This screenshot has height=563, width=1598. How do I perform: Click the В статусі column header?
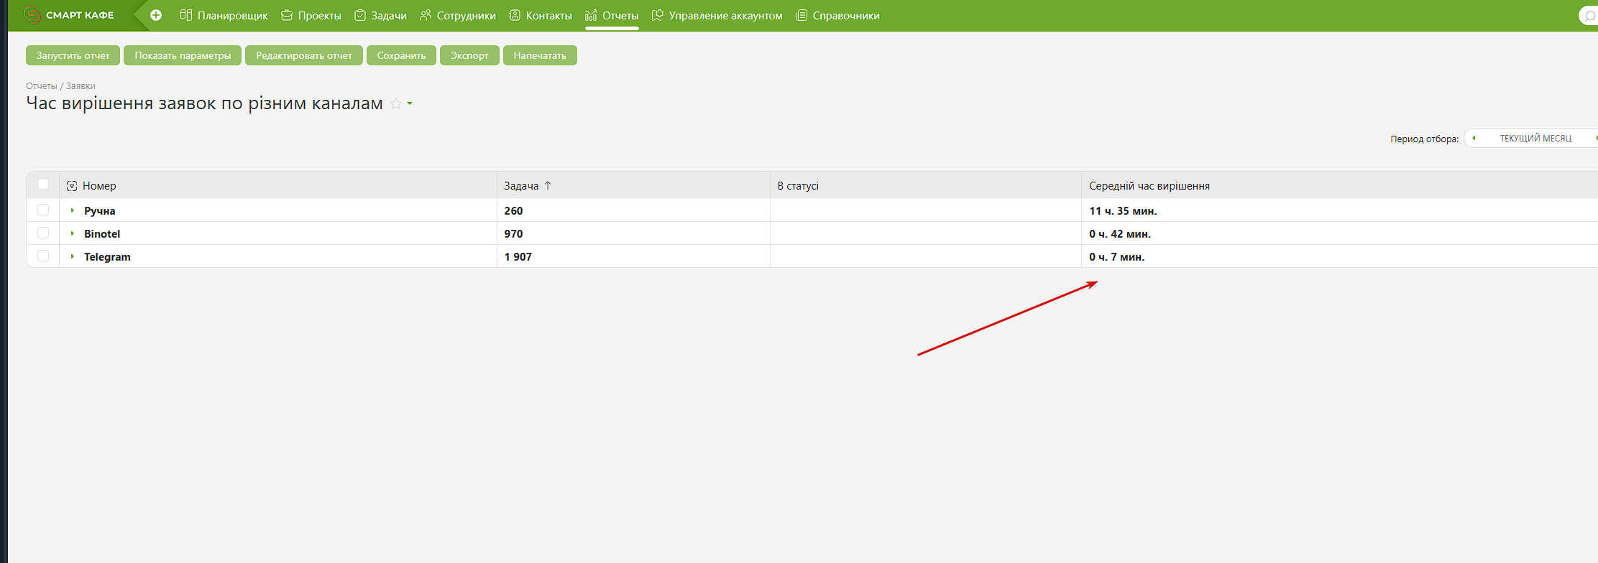(798, 186)
